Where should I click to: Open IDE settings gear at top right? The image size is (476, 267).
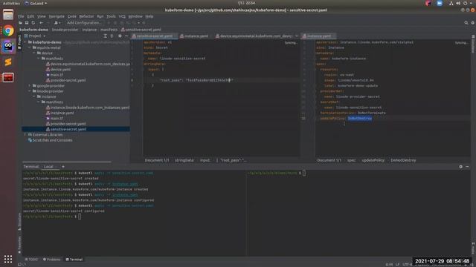(473, 23)
